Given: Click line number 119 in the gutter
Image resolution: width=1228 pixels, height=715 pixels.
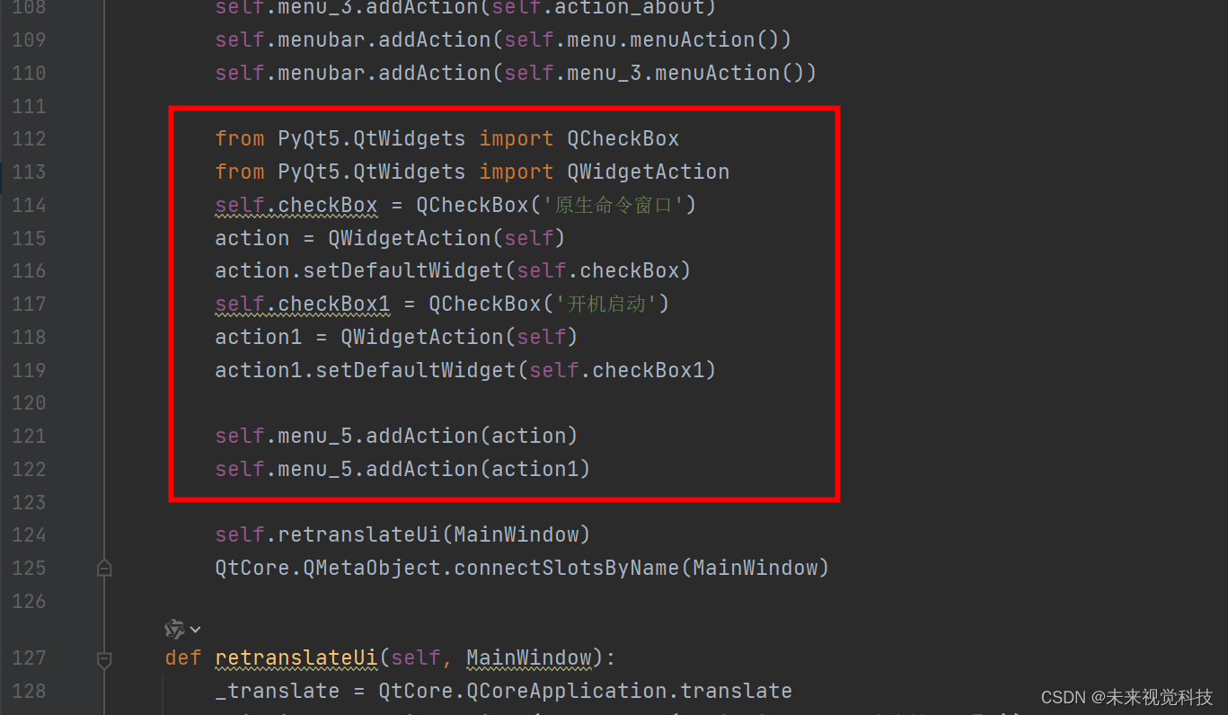Looking at the screenshot, I should [29, 370].
